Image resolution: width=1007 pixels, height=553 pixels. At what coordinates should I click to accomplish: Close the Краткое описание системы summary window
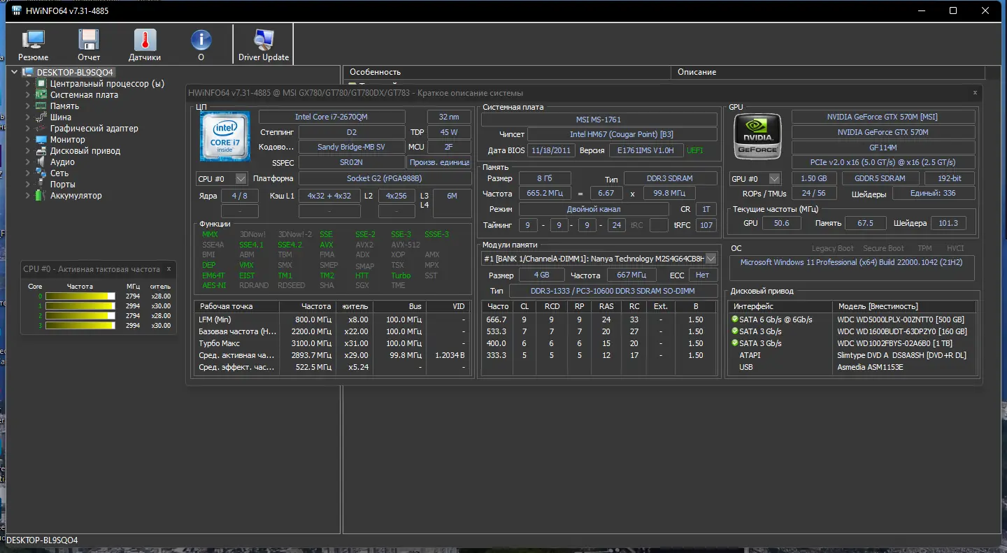pyautogui.click(x=975, y=92)
